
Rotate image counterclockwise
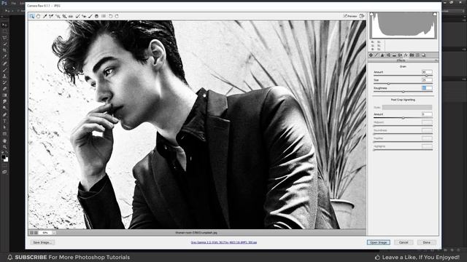110,16
